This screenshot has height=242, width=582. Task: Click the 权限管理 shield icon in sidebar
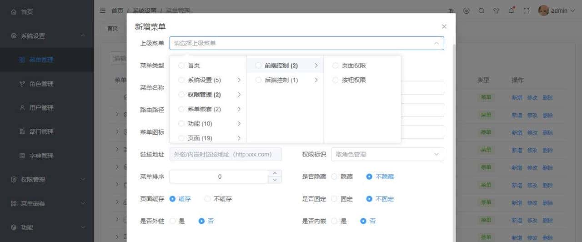(14, 180)
